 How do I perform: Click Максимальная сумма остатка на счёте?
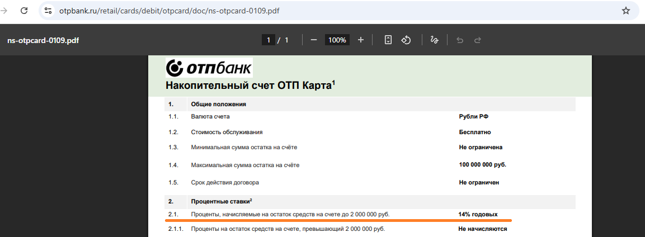245,165
